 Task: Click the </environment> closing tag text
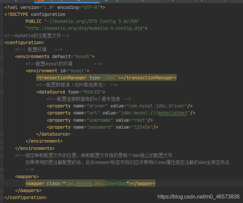44,141
